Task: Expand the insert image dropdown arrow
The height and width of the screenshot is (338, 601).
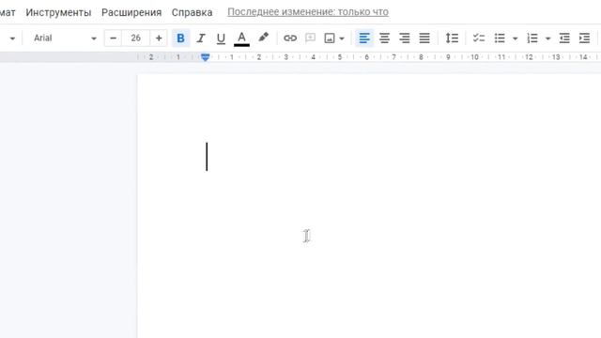Action: pyautogui.click(x=342, y=38)
